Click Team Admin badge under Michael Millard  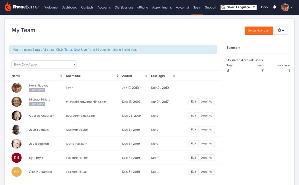[x=37, y=104]
